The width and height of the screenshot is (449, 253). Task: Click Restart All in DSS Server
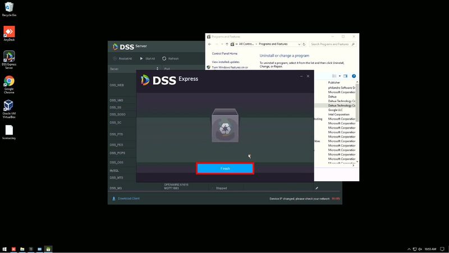pyautogui.click(x=122, y=58)
